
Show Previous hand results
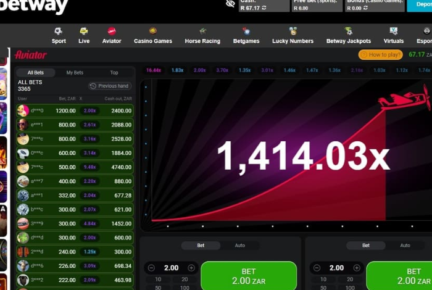pos(110,86)
